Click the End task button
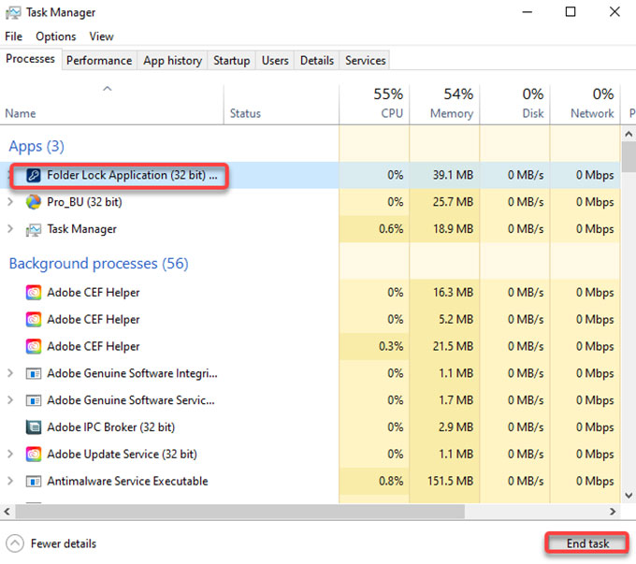The image size is (636, 564). click(587, 542)
